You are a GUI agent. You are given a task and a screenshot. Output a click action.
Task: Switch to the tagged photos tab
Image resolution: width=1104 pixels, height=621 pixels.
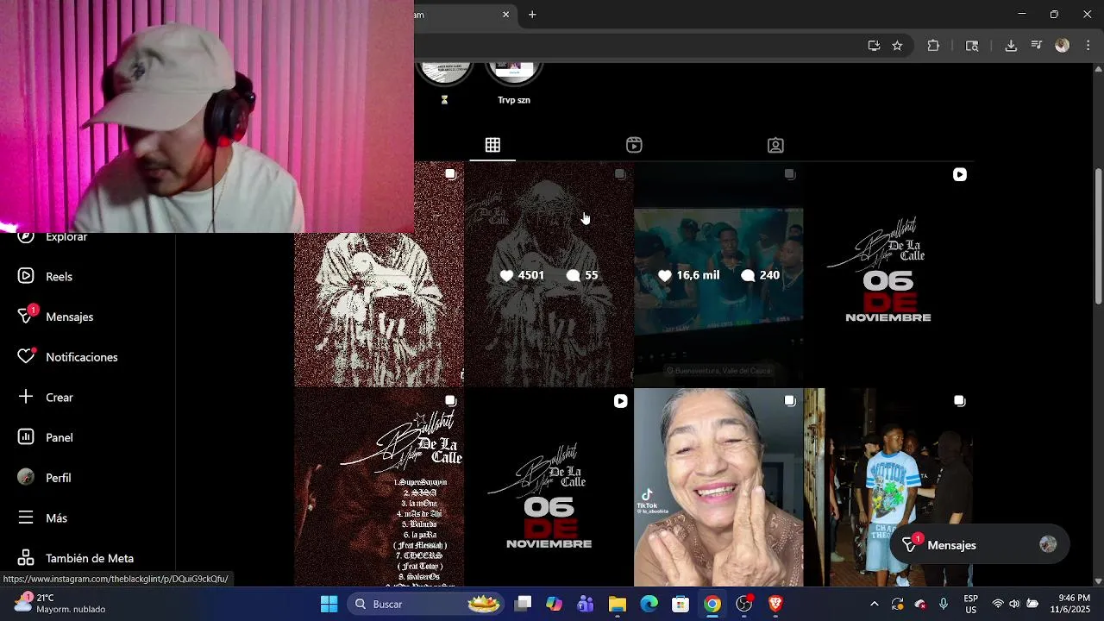[775, 145]
